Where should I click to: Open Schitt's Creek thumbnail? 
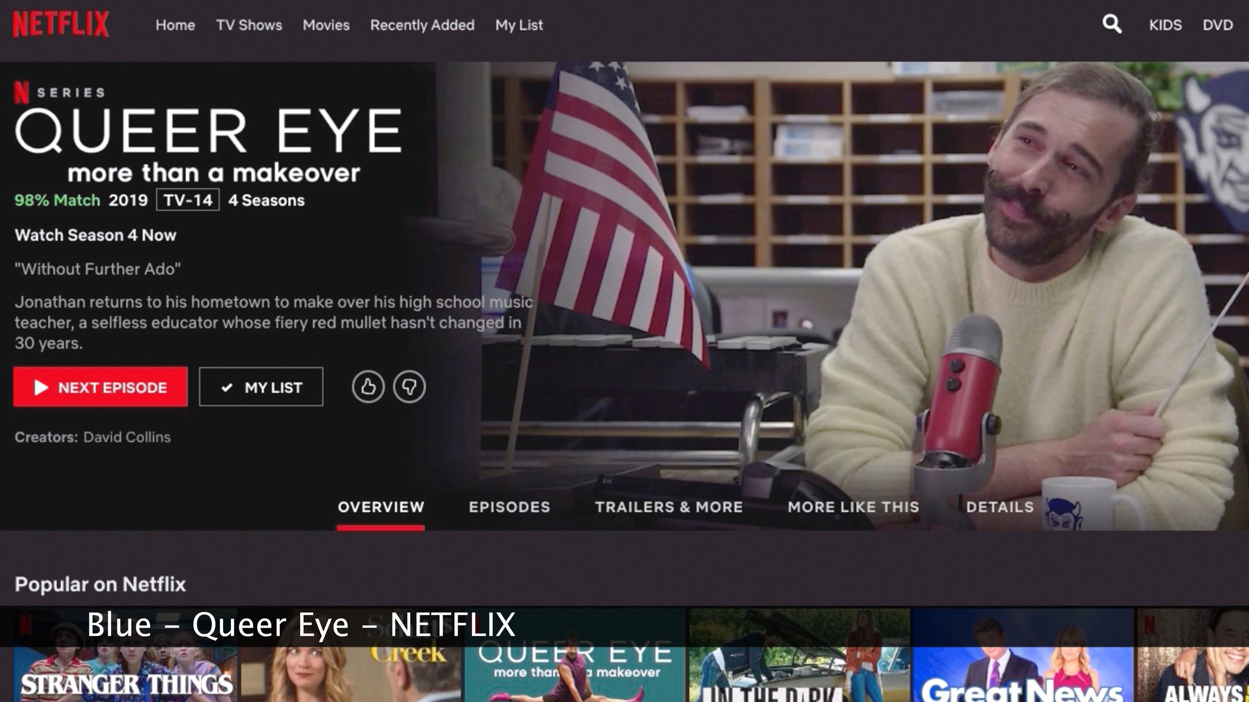(x=350, y=655)
